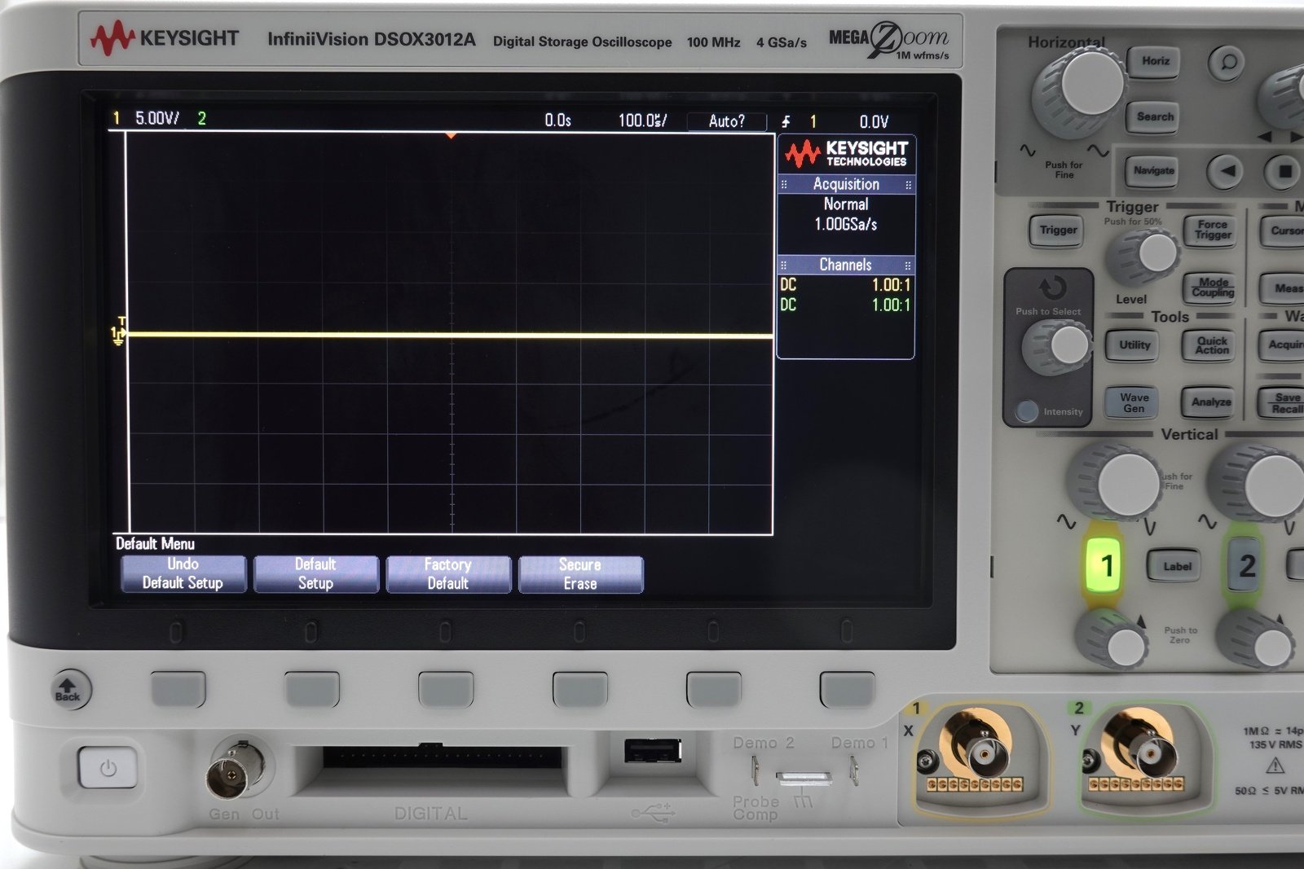Click the front USB host port
The height and width of the screenshot is (869, 1304).
pyautogui.click(x=653, y=750)
